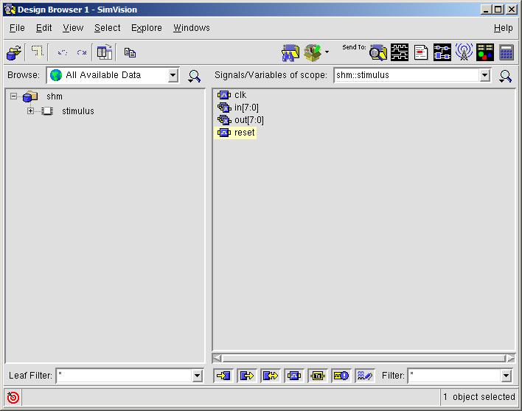The height and width of the screenshot is (411, 522).
Task: Open the signal Filter dropdown arrow
Action: coord(506,376)
